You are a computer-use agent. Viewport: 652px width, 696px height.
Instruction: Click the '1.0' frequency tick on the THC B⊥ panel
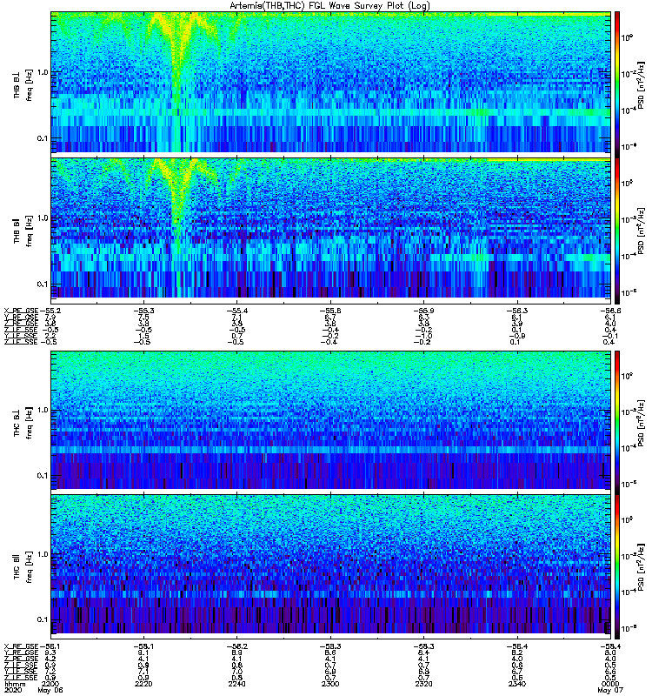tap(43, 410)
